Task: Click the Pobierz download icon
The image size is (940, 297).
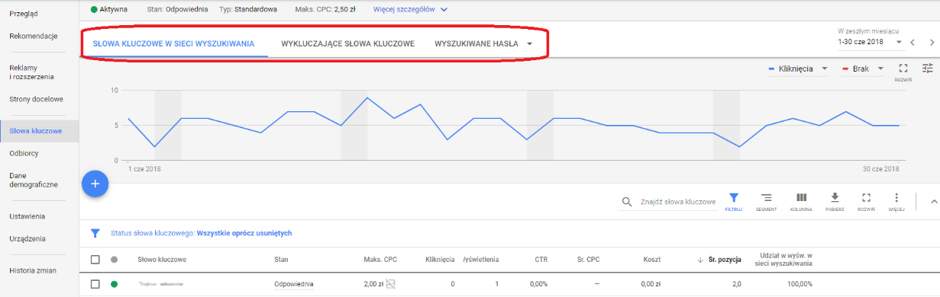Action: click(835, 201)
